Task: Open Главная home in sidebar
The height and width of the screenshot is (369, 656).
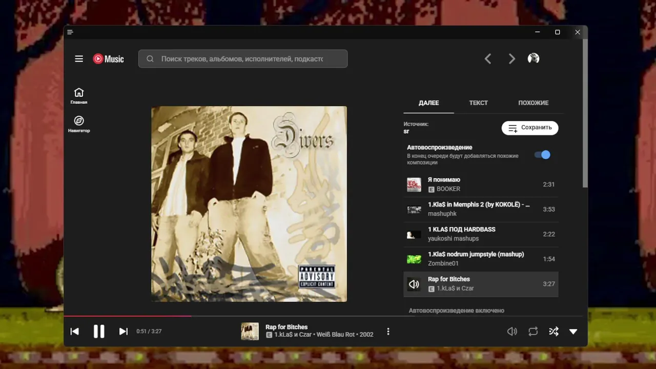Action: (79, 96)
